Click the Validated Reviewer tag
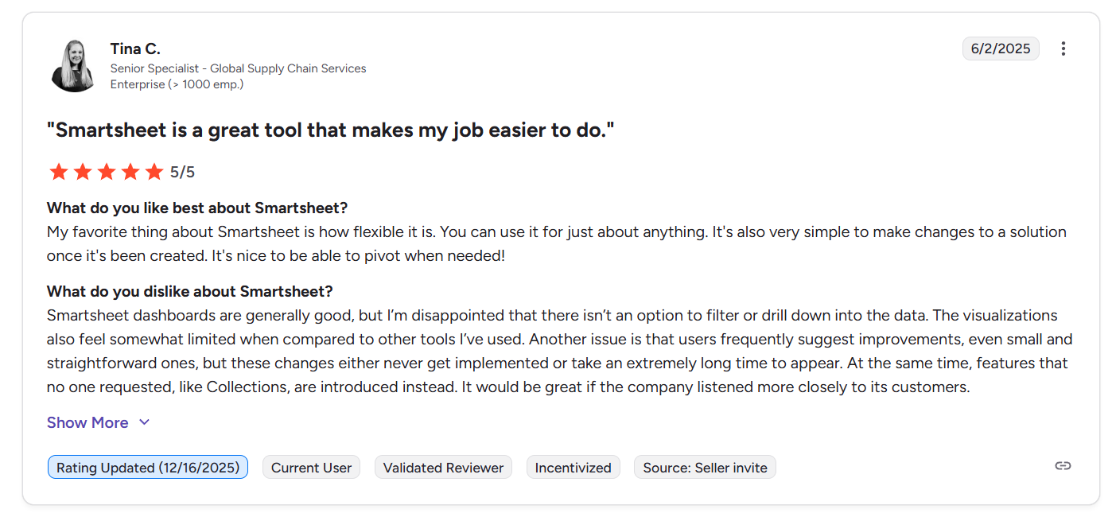This screenshot has width=1112, height=517. pos(443,468)
